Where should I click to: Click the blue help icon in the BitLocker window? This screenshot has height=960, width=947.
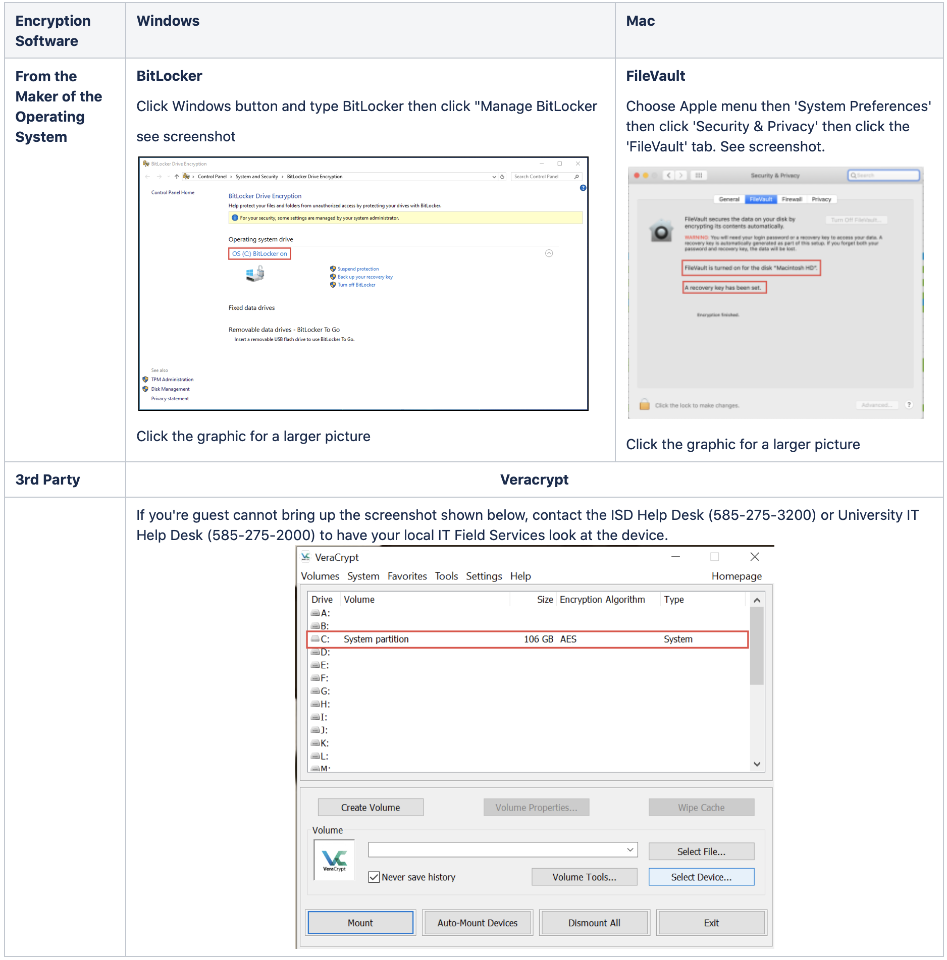click(583, 188)
